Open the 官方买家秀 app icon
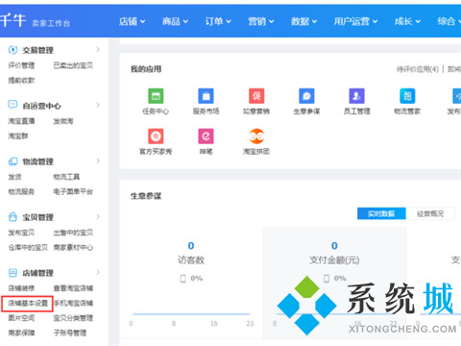461x346 pixels. pyautogui.click(x=156, y=136)
